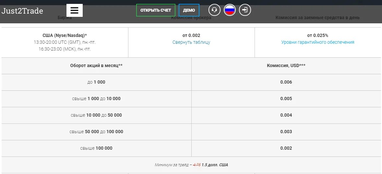Click 'Комиссия за заемные средства в день' header
The image size is (382, 174).
point(317,17)
